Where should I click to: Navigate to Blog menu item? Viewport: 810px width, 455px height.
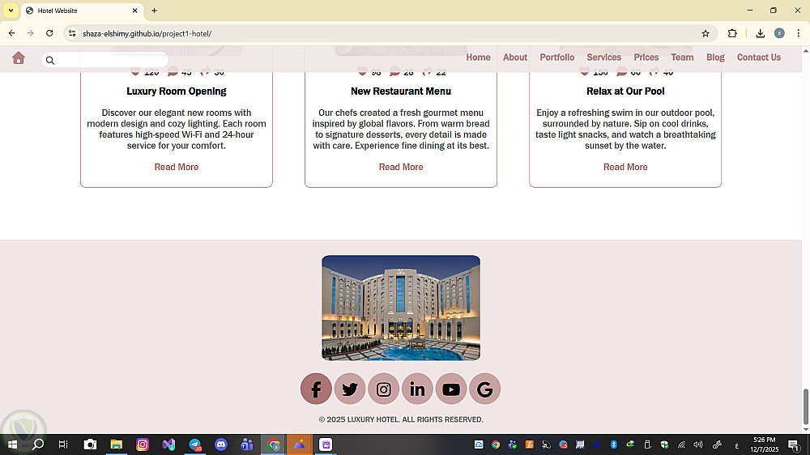point(715,57)
